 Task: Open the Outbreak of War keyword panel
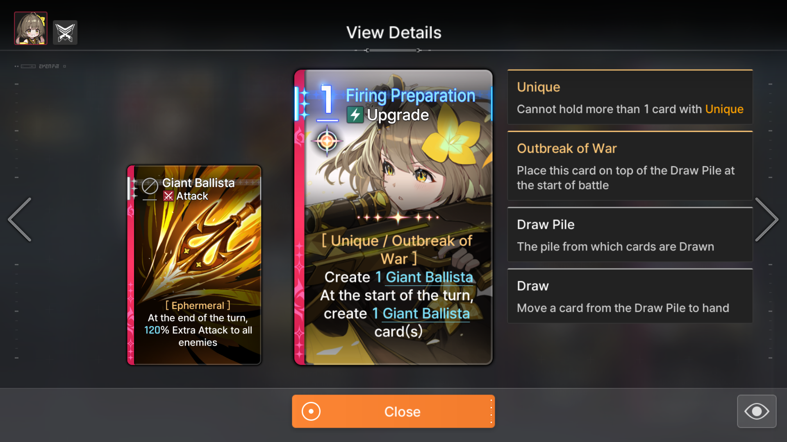[x=630, y=166]
